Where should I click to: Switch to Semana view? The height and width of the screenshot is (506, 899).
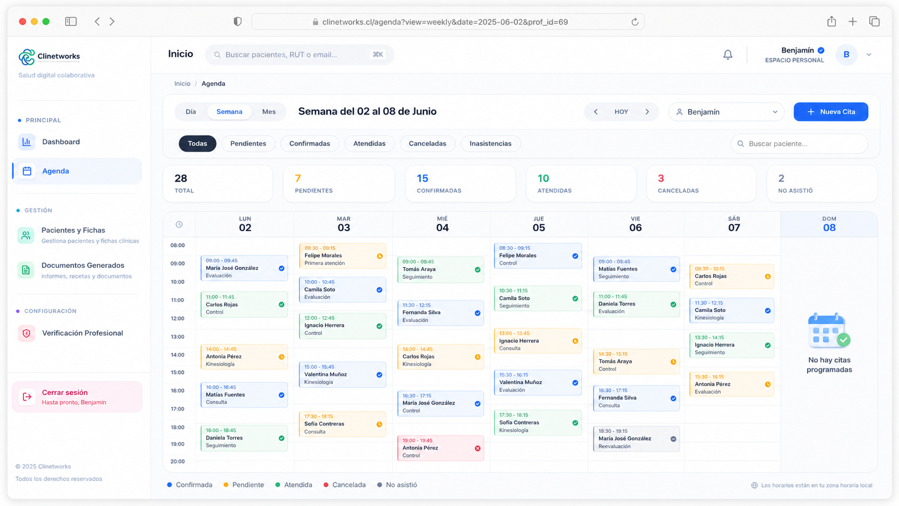pos(230,112)
